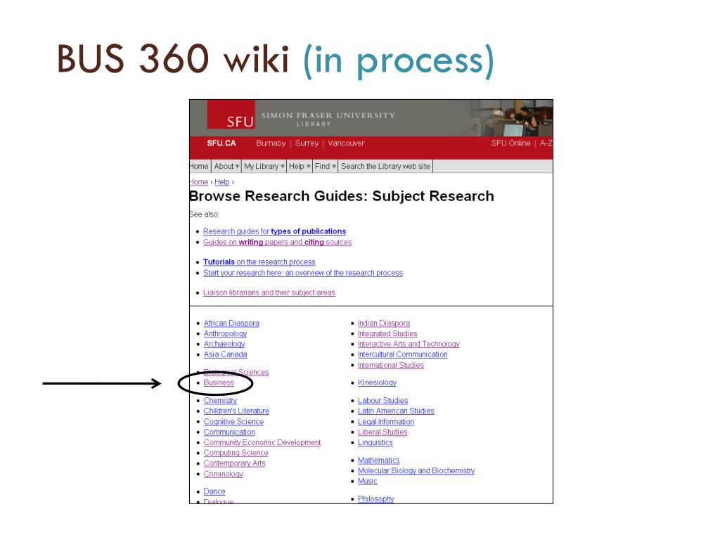Open the Business research guide
This screenshot has width=720, height=540.
pyautogui.click(x=219, y=382)
